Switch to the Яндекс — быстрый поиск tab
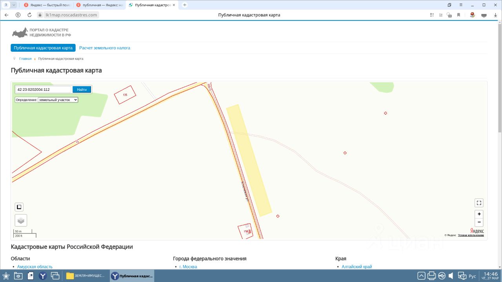The width and height of the screenshot is (502, 282). [47, 5]
